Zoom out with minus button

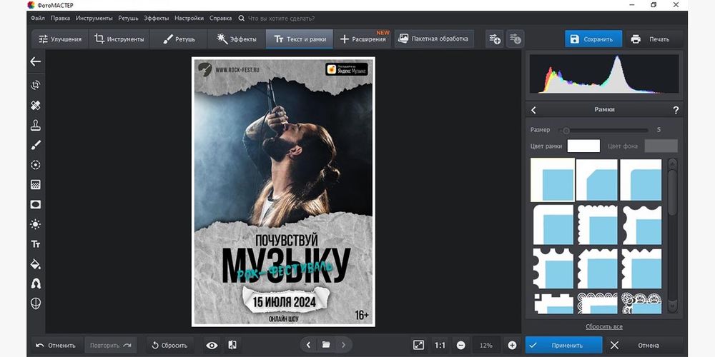pyautogui.click(x=461, y=345)
